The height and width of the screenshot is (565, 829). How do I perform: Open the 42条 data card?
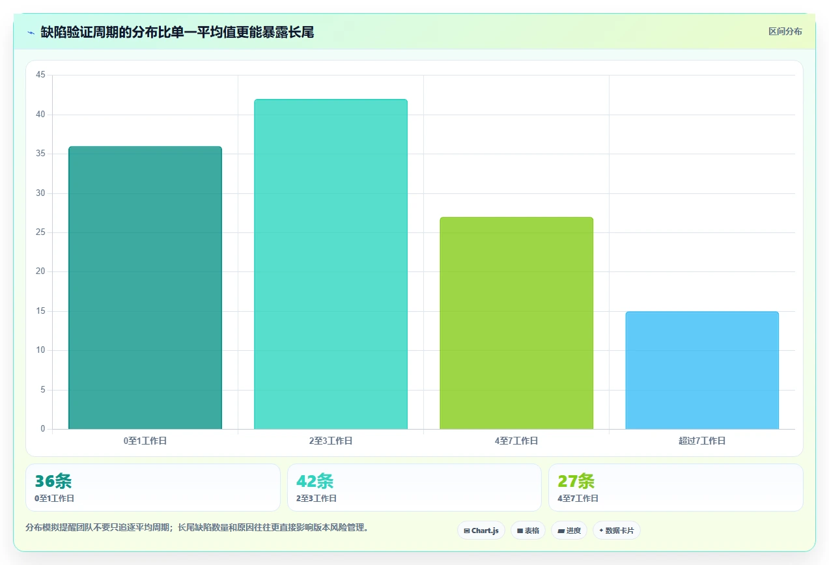coord(414,488)
